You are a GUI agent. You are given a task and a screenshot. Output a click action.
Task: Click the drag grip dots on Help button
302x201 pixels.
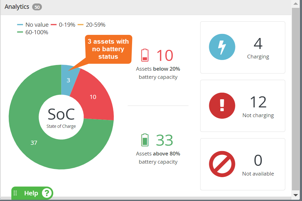(15, 193)
